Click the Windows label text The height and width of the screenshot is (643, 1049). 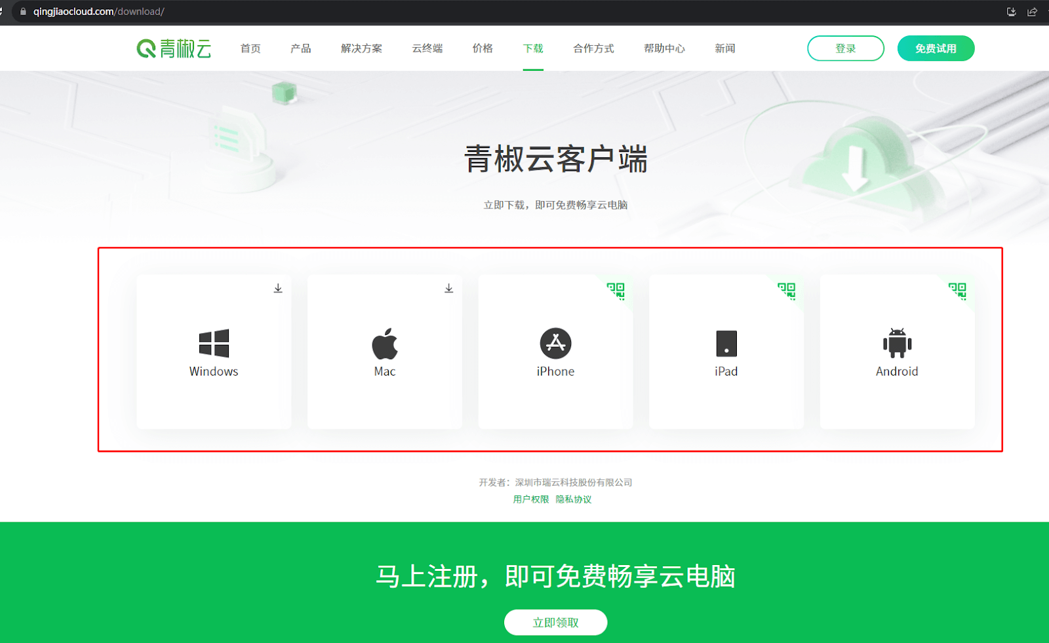pos(214,372)
